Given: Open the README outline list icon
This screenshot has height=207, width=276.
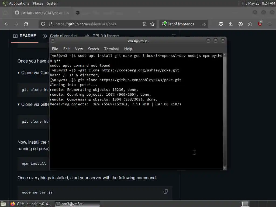Looking at the screenshot, I should pos(174,36).
